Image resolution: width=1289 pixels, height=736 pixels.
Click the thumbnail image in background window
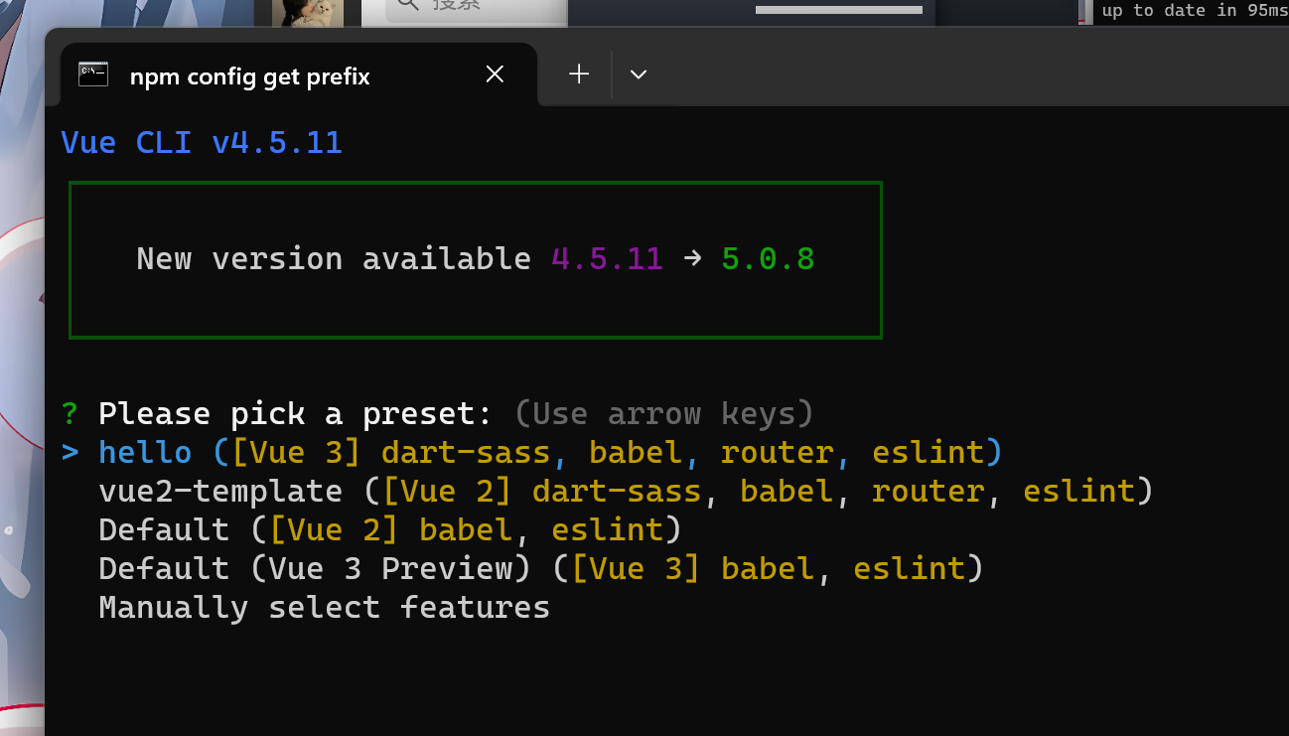point(308,12)
